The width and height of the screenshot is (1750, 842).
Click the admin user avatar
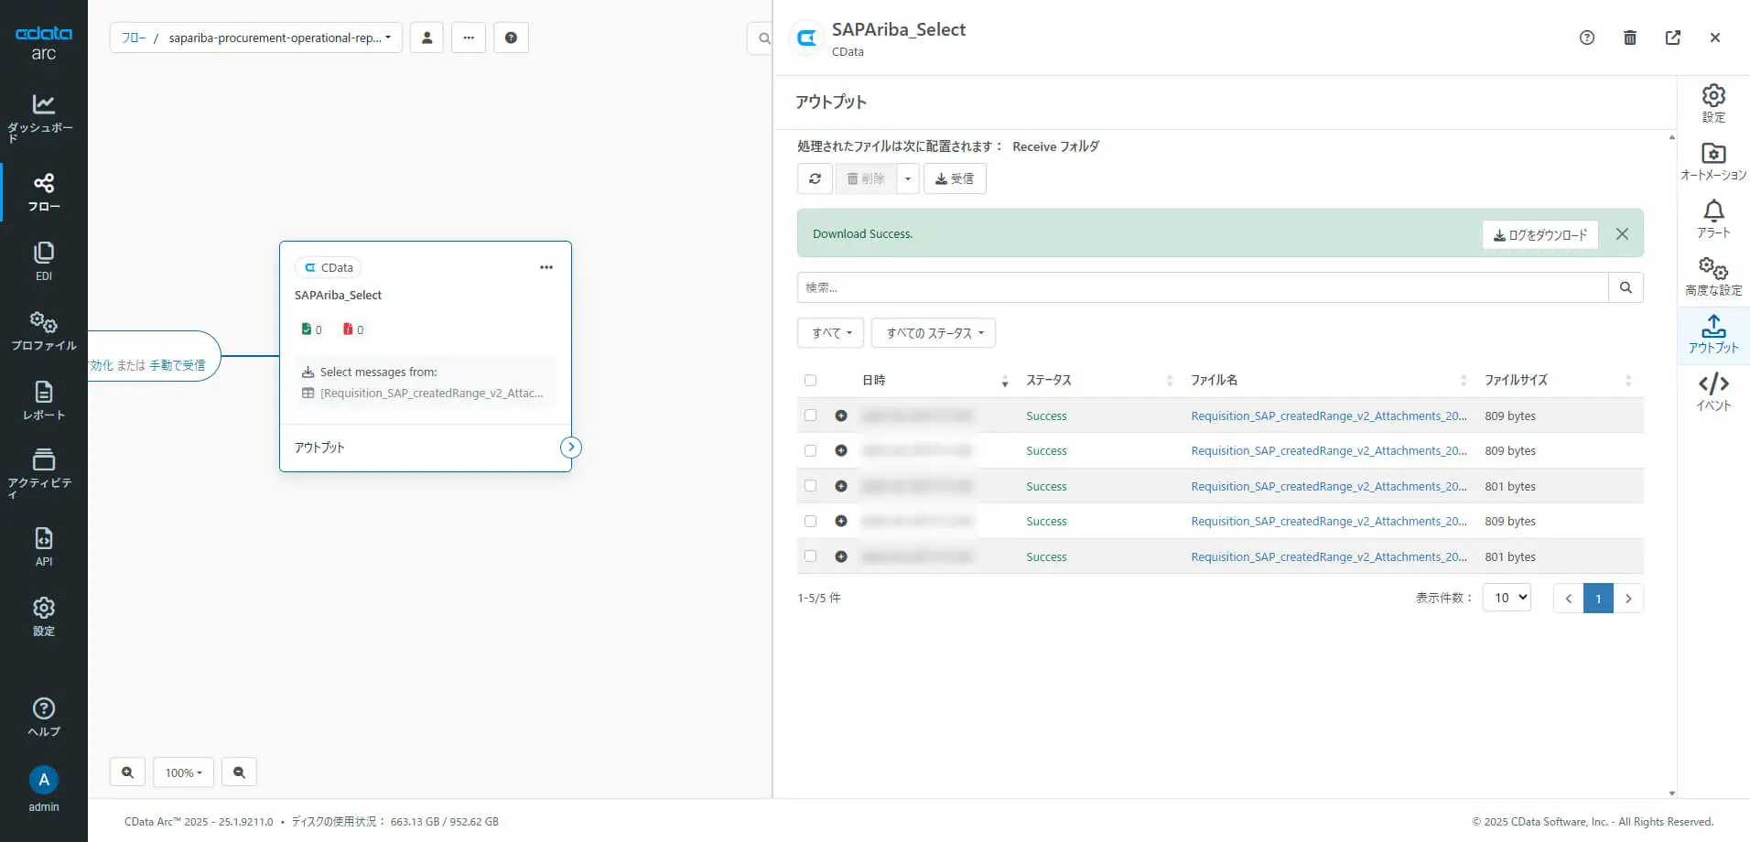(43, 780)
